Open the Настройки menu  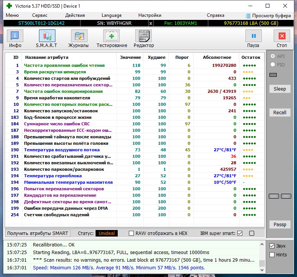tap(149, 15)
